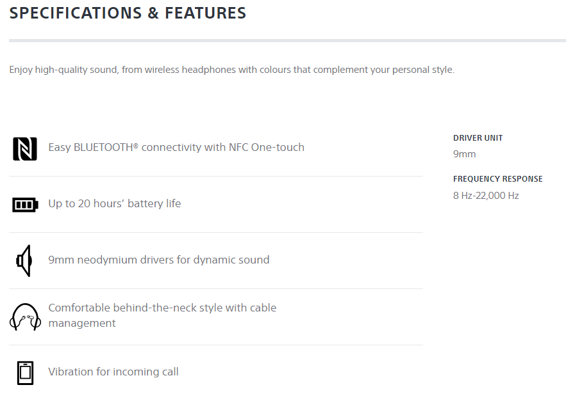Click the 9mm neodymium drivers text
Viewport: 566px width, 401px height.
pyautogui.click(x=159, y=260)
